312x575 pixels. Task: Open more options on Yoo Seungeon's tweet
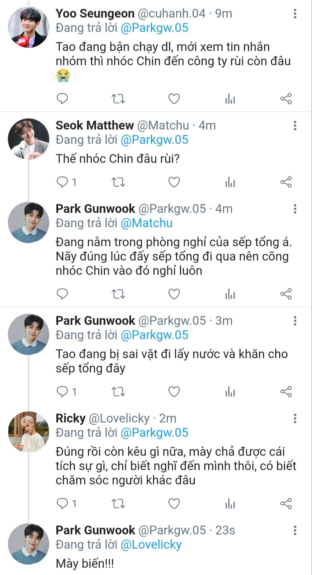coord(295,13)
